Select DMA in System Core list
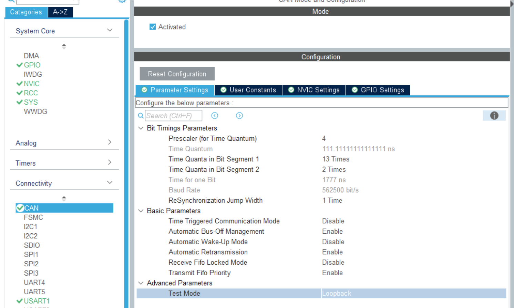 [x=31, y=56]
